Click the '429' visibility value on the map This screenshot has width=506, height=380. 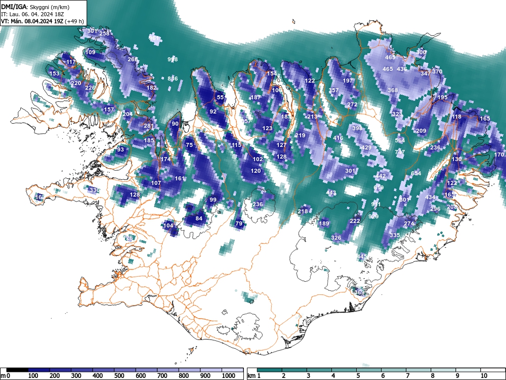[x=366, y=147]
